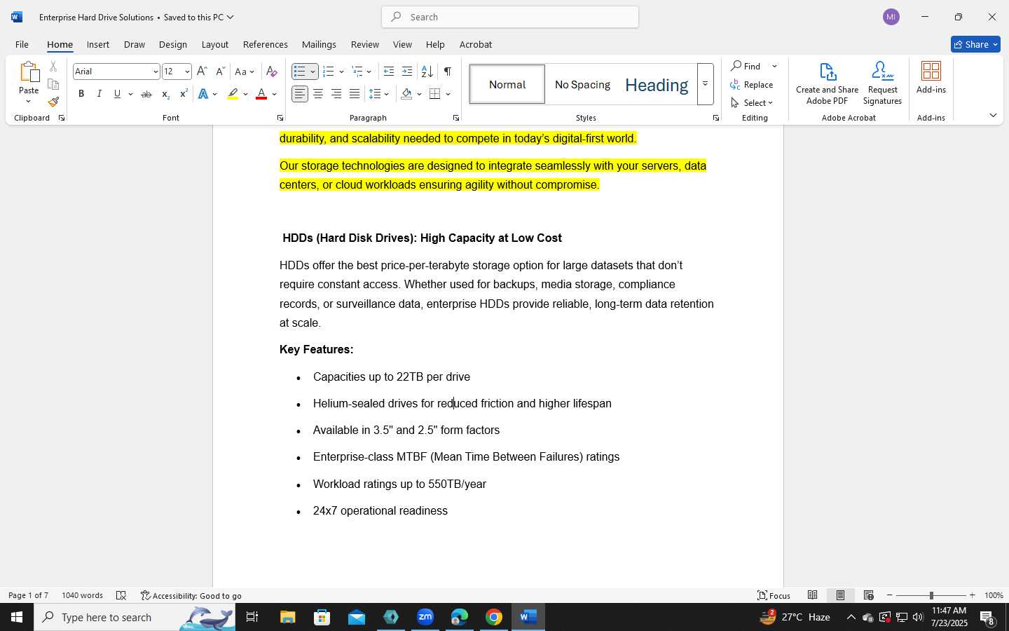Select the Format Painter brush
This screenshot has width=1009, height=631.
53,102
